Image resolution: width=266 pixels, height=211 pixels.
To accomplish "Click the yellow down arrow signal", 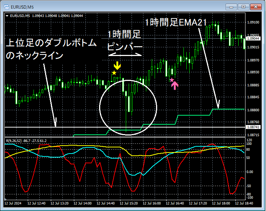I will (x=117, y=66).
